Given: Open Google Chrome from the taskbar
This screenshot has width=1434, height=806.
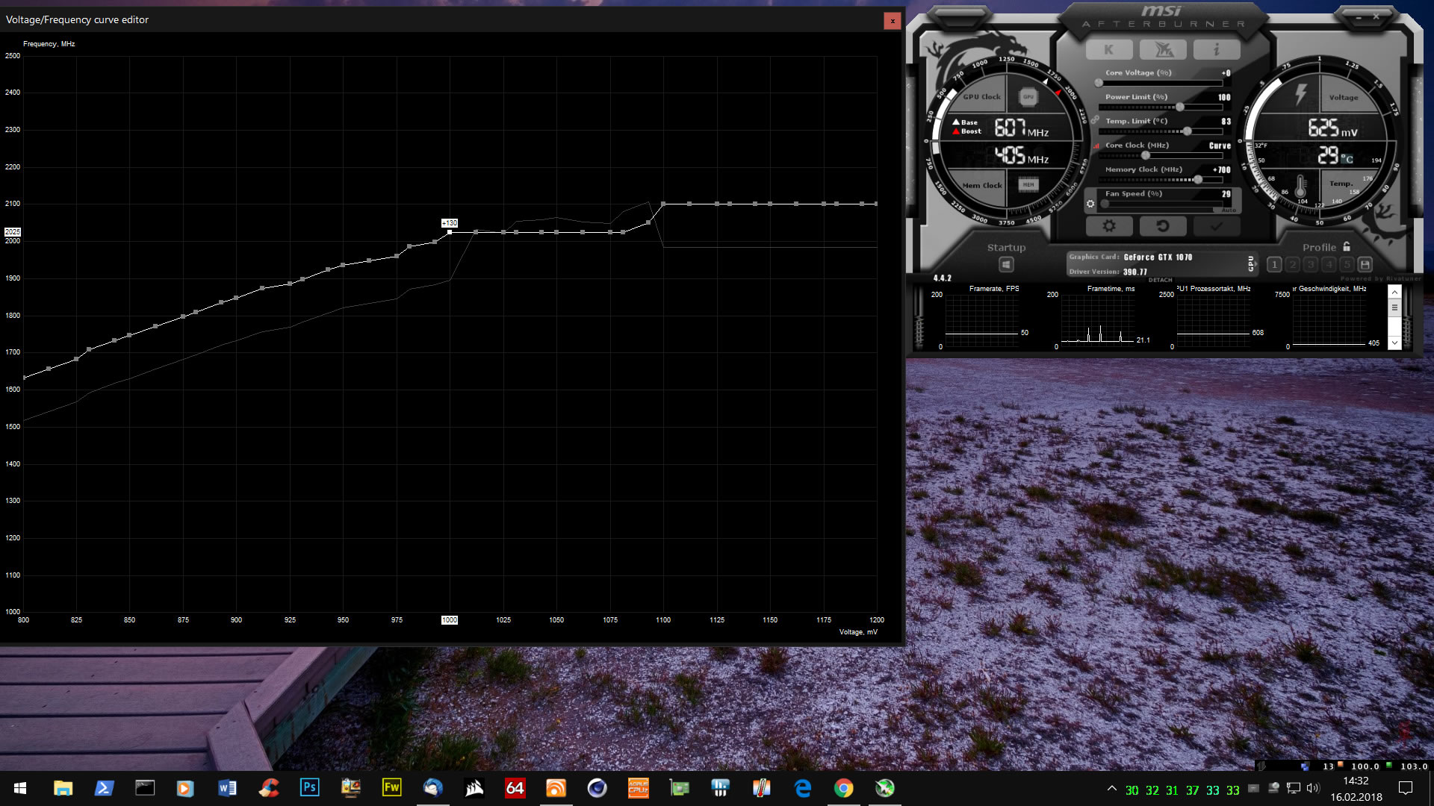Looking at the screenshot, I should 843,788.
